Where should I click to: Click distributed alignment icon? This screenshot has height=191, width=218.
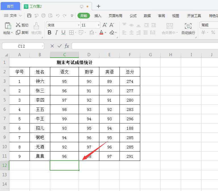(153, 33)
